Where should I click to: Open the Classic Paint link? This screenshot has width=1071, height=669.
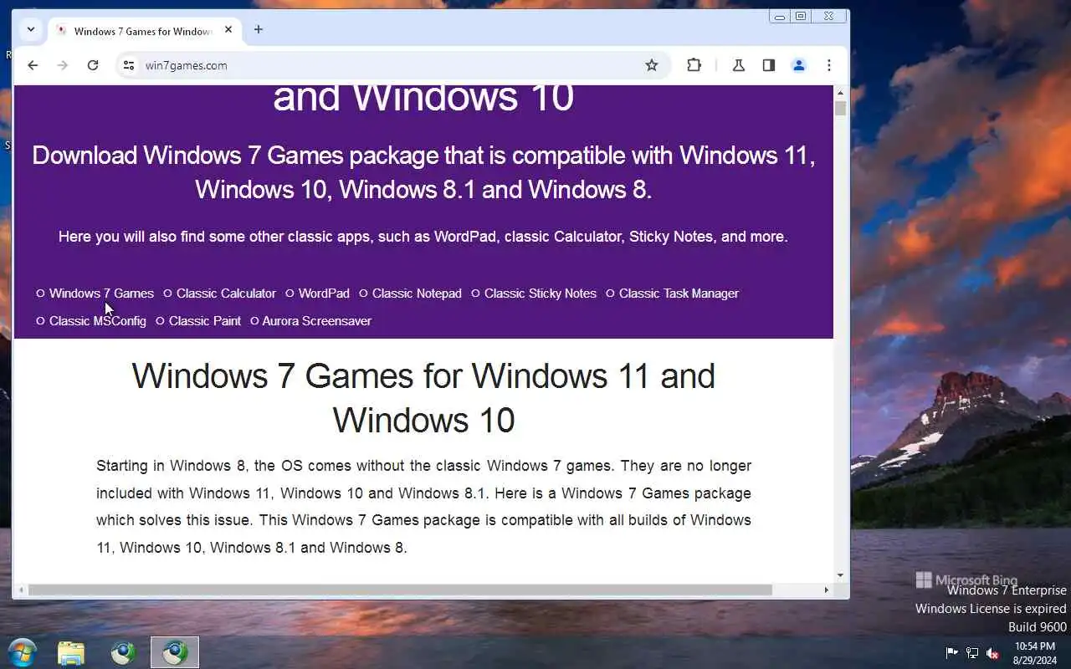point(205,321)
